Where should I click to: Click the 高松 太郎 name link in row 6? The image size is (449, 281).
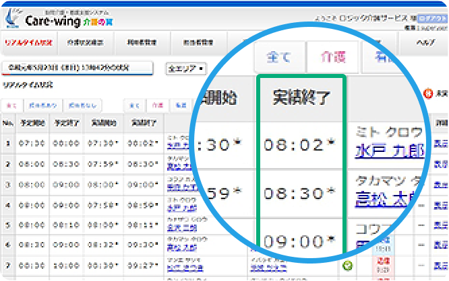pos(182,248)
